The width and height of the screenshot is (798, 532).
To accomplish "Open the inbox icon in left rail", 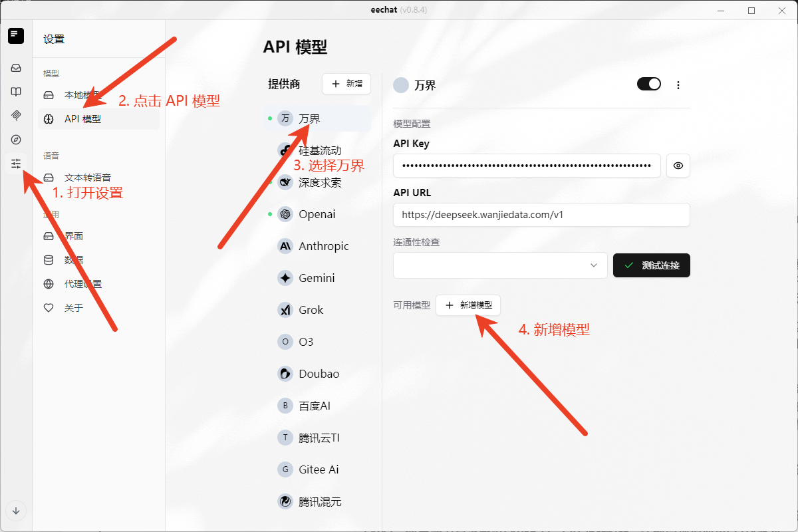I will pyautogui.click(x=16, y=68).
